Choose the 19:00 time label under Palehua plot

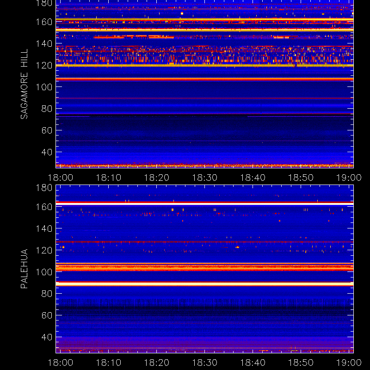coord(349,363)
